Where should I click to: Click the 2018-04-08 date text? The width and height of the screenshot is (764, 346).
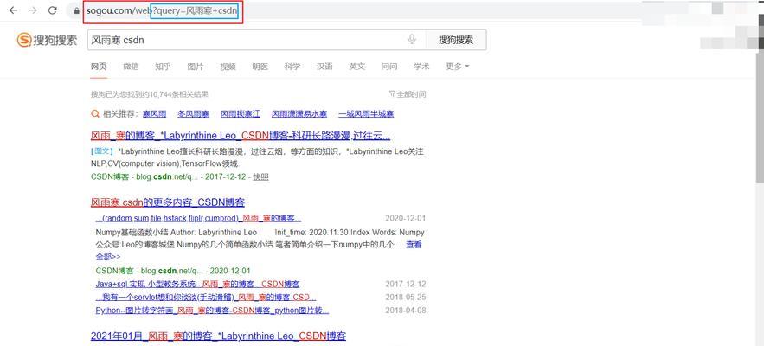[406, 311]
